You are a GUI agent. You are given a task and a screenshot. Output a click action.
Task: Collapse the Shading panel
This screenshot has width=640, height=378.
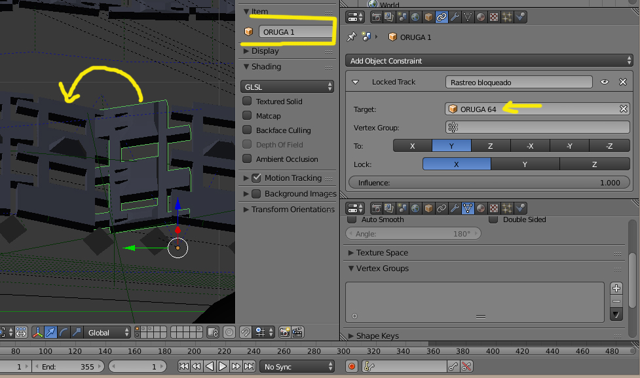(246, 67)
